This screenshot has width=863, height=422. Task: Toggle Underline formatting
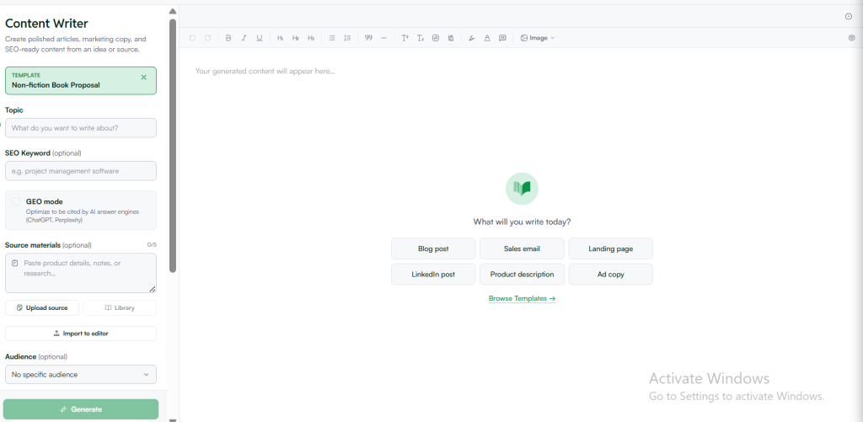pos(260,38)
